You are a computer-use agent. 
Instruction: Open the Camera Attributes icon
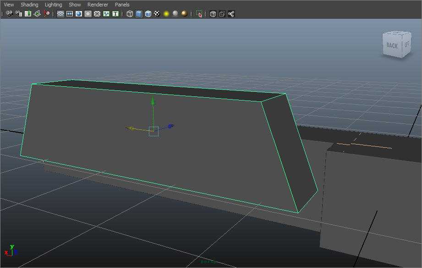(19, 14)
